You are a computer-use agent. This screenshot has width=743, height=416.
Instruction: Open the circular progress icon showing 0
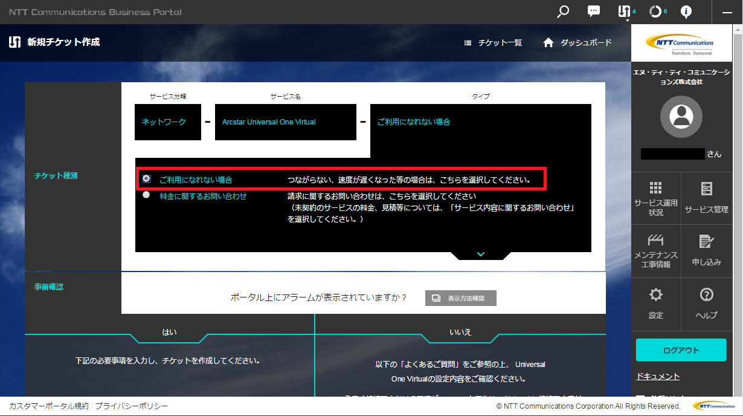(655, 11)
